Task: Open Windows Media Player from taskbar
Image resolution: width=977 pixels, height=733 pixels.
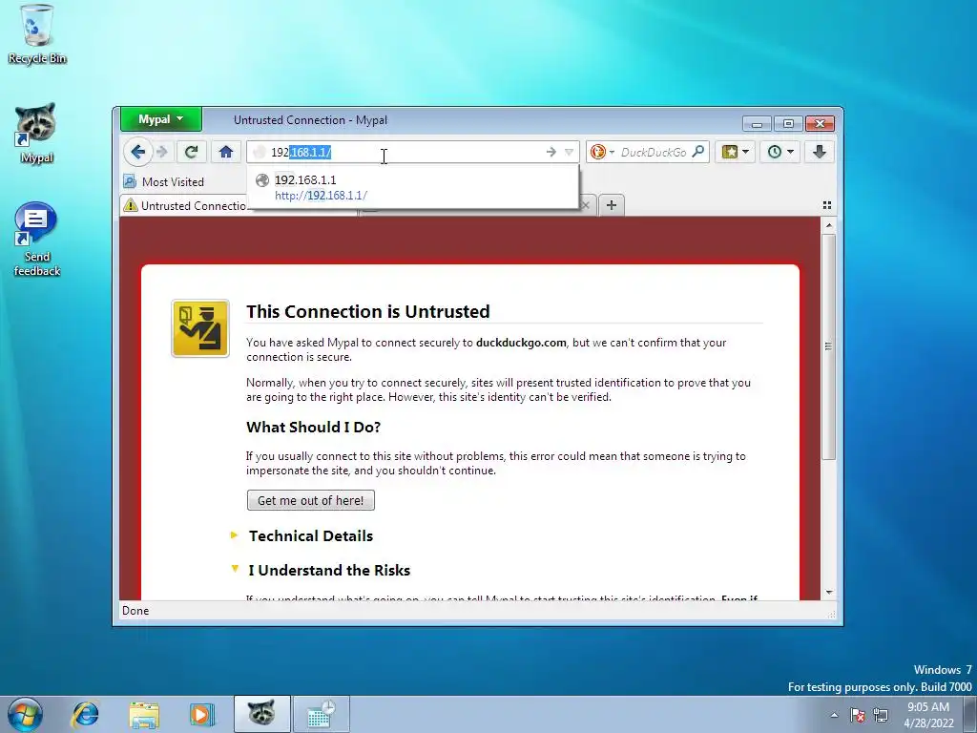Action: point(202,714)
